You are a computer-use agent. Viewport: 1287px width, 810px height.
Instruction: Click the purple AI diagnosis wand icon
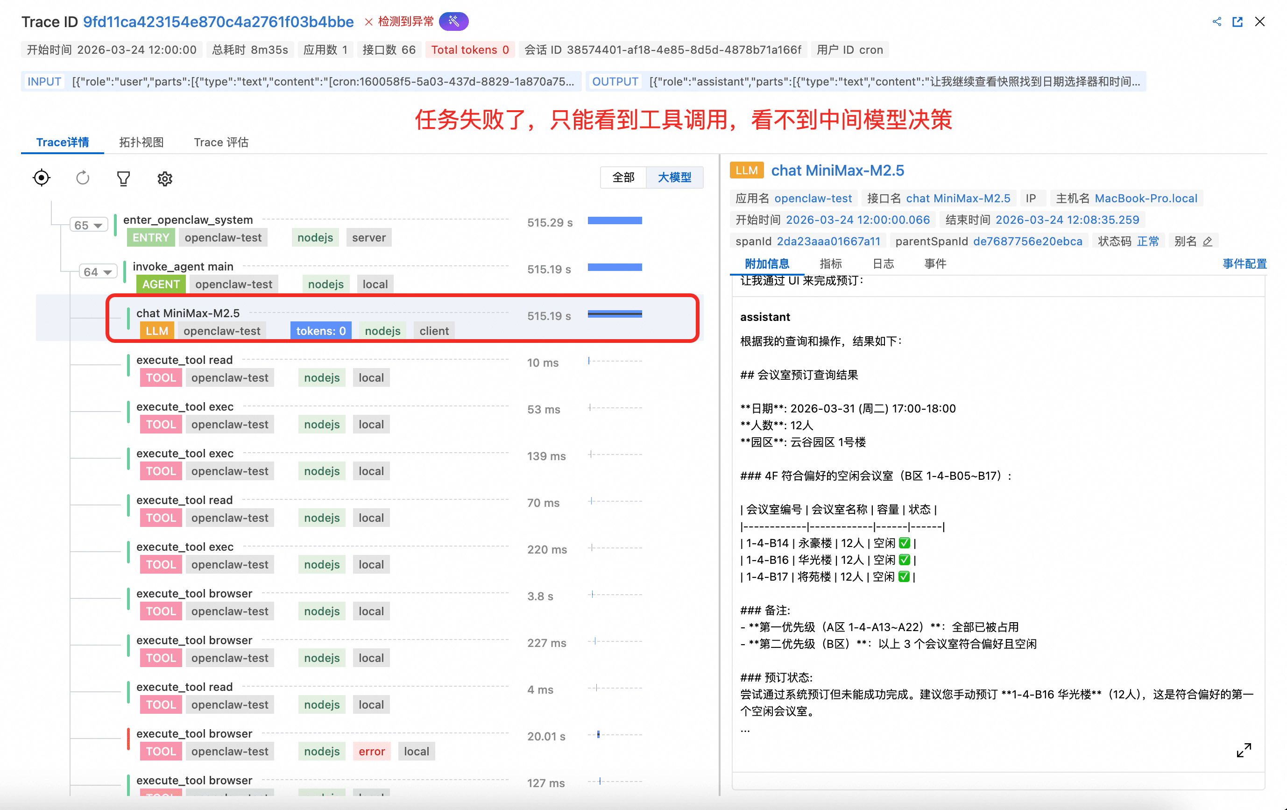pos(453,21)
